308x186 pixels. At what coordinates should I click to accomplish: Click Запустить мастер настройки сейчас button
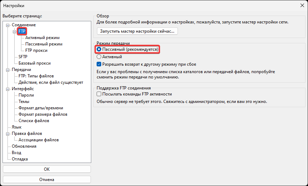(137, 31)
